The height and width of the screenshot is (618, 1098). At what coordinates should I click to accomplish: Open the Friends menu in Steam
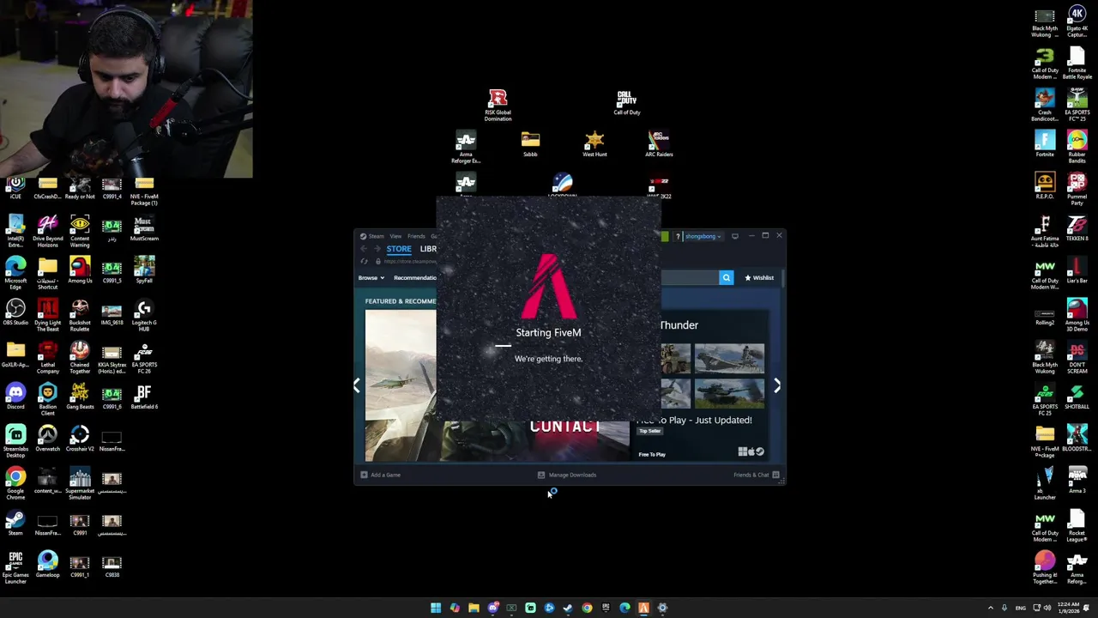[416, 236]
